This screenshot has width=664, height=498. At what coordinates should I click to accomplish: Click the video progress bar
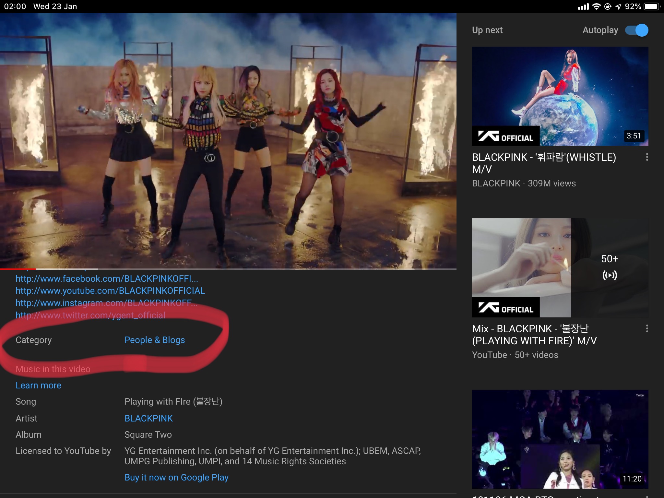(x=228, y=269)
